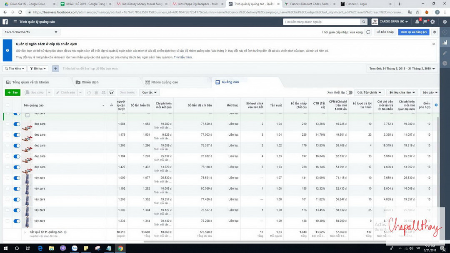Screen dimensions: 450x253
Task: Open Microsoft Edge from the taskbar
Action: tap(40, 248)
